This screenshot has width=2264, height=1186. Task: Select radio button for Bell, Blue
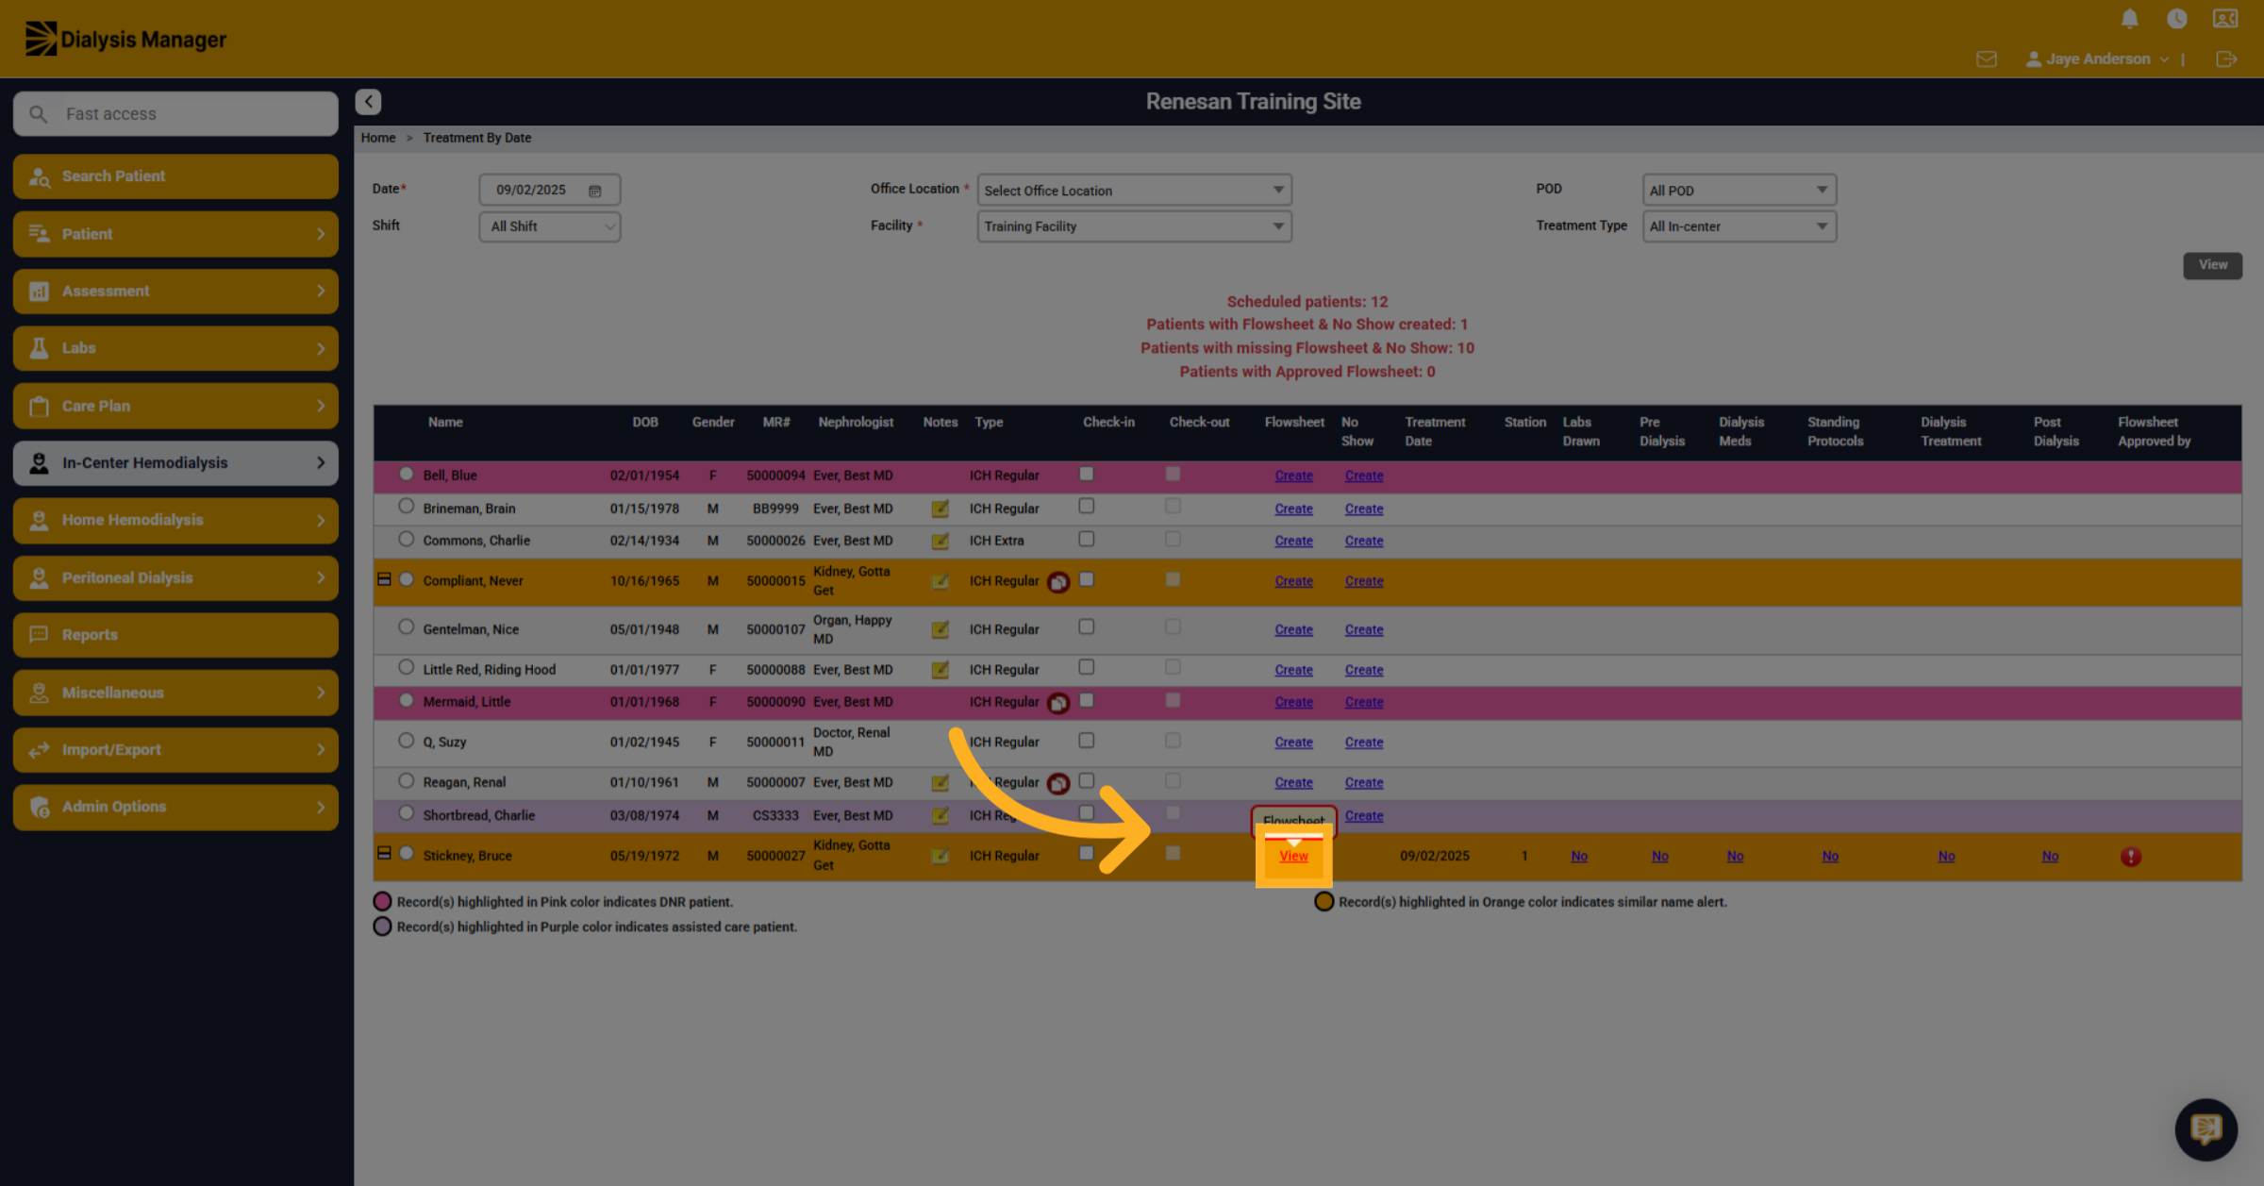point(406,474)
